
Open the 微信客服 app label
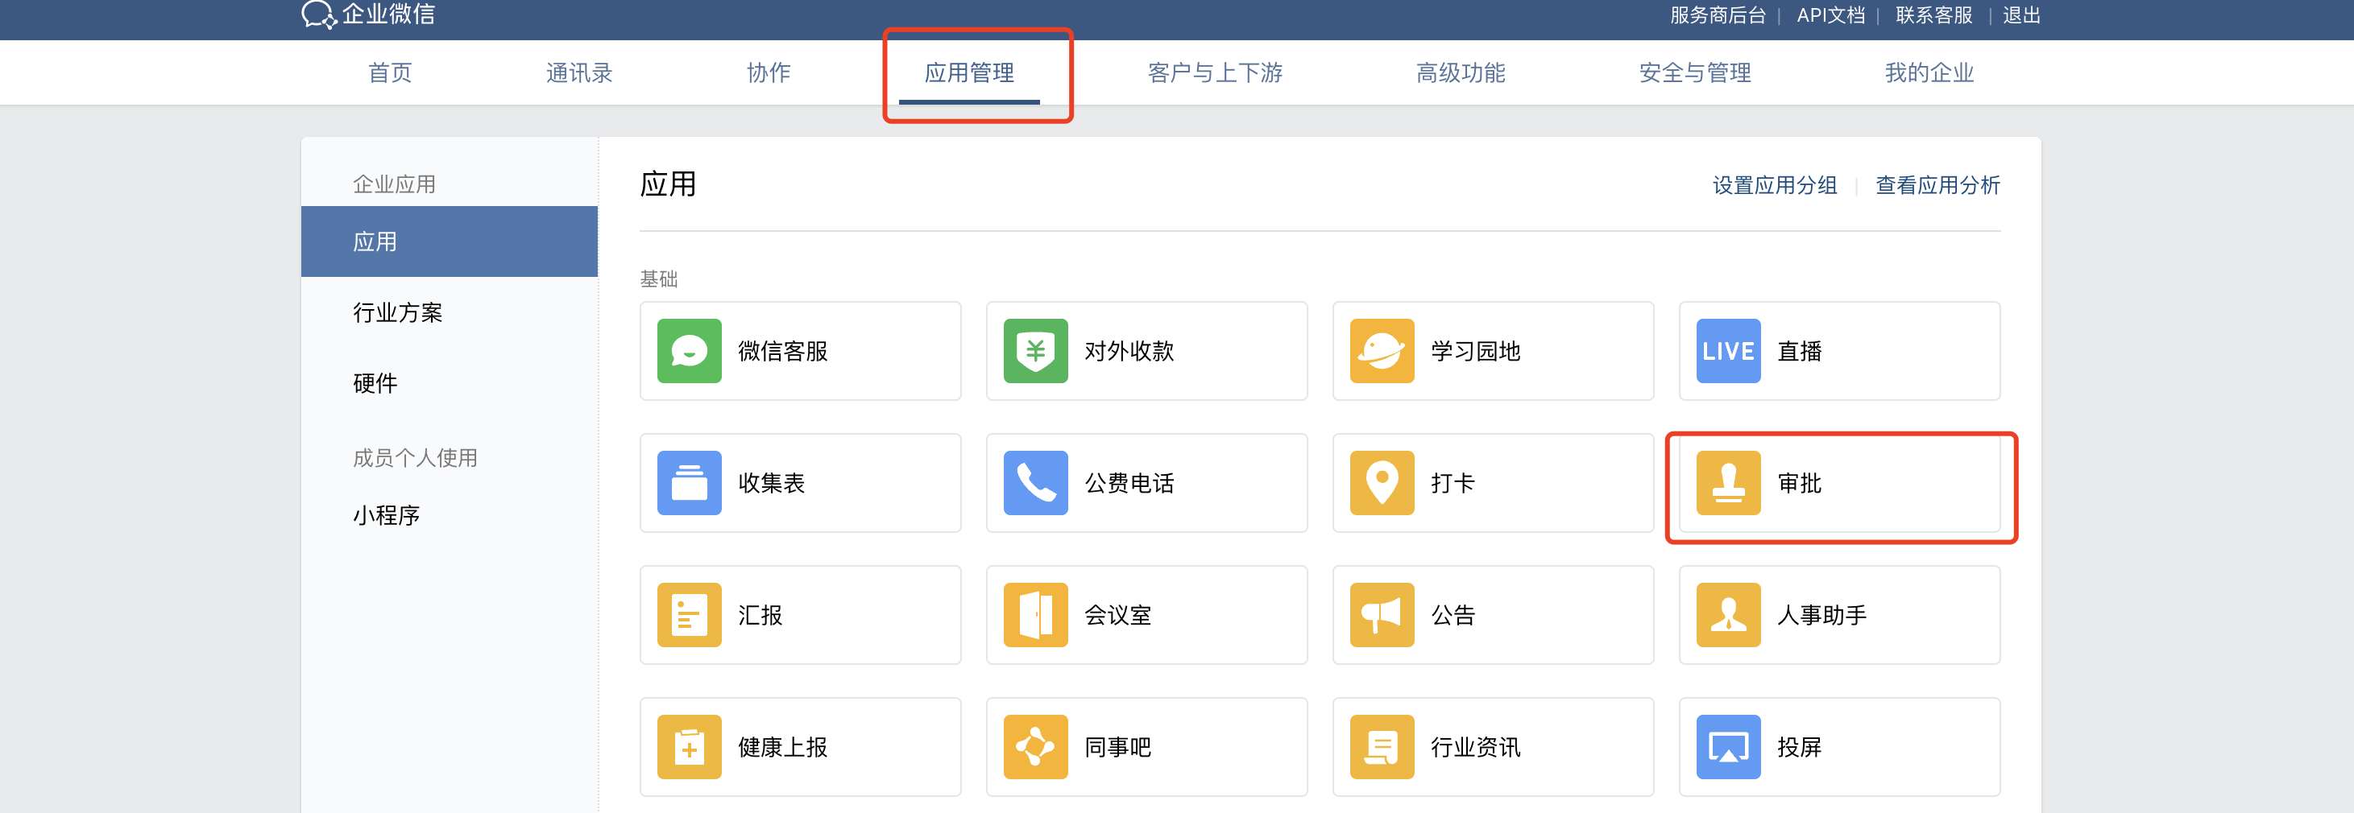pyautogui.click(x=783, y=351)
